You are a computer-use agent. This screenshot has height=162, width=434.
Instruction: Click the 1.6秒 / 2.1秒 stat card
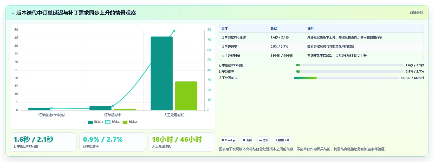43,142
